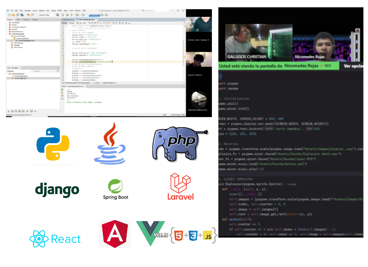Click the django logo
Screen dimensions: 368x267
57,190
